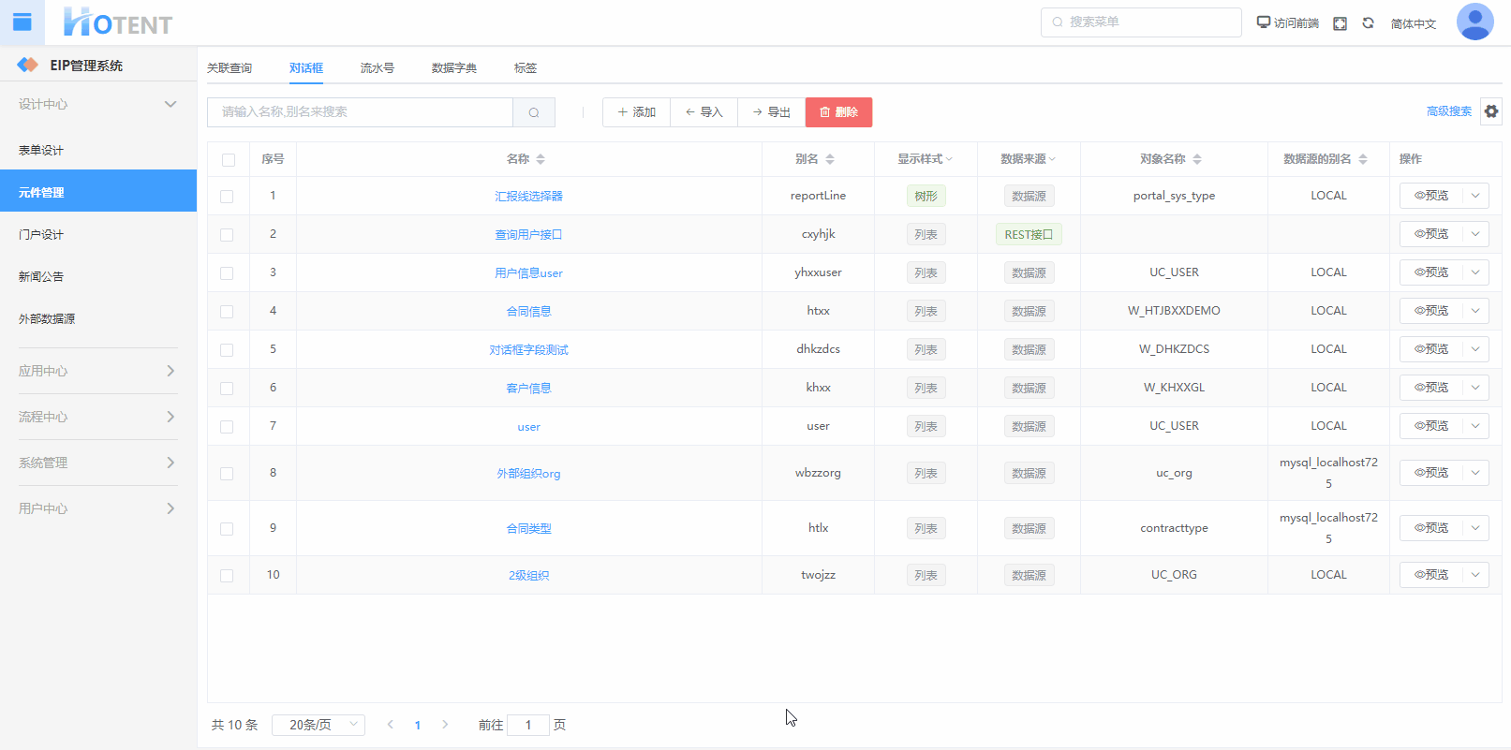
Task: Toggle fullscreen mode icon in header
Action: 1340,23
